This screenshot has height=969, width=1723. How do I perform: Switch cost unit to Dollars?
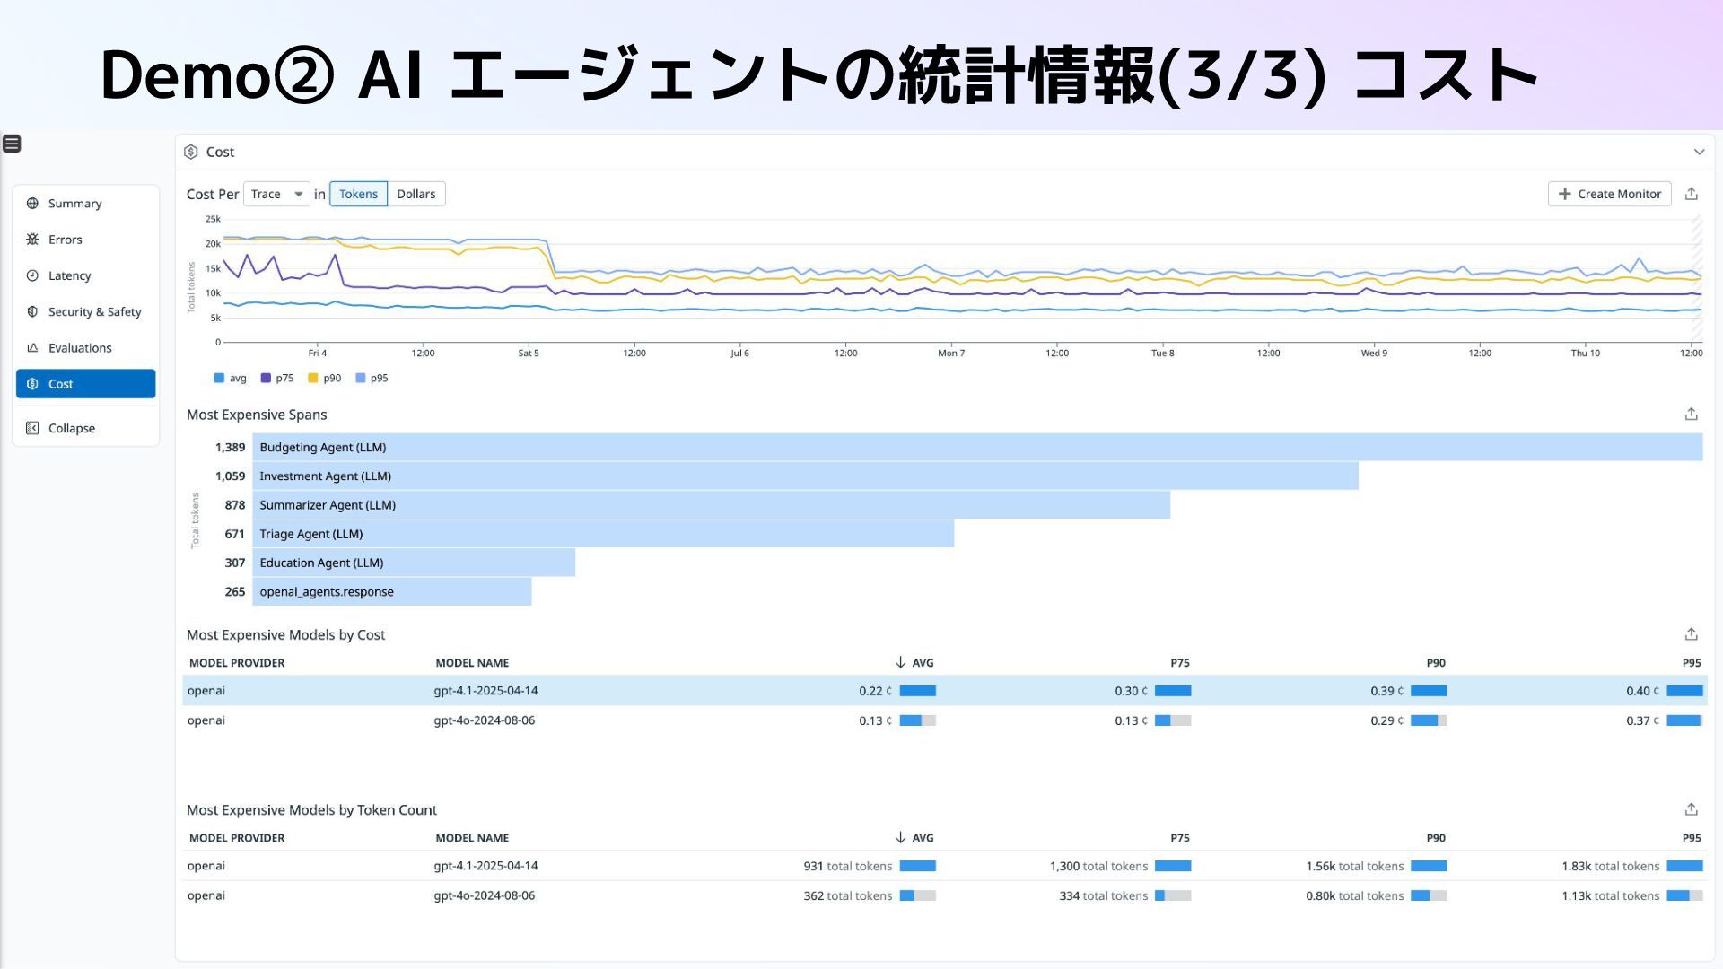(415, 194)
